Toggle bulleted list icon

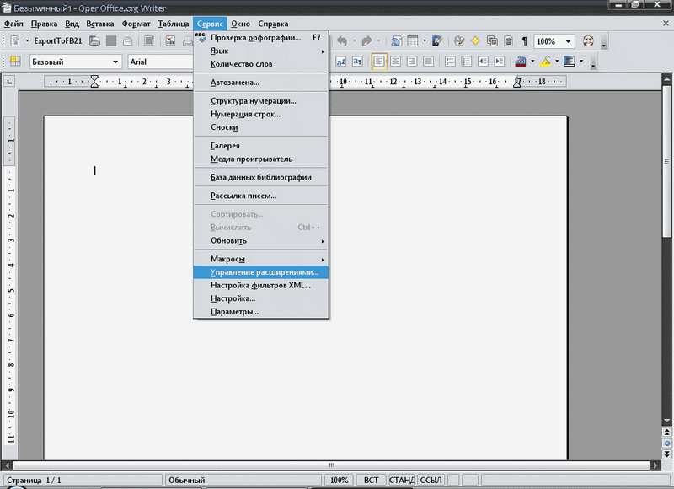[467, 62]
